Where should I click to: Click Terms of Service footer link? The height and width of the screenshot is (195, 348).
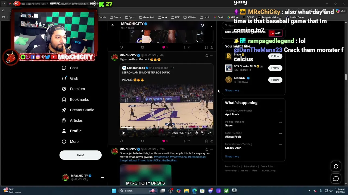[232, 166]
